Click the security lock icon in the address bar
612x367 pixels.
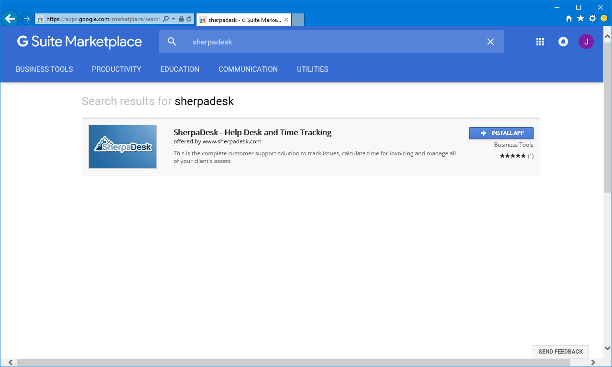(x=181, y=19)
